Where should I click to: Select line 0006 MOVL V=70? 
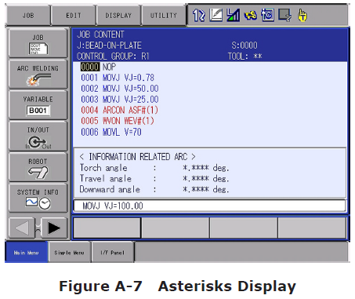(x=111, y=132)
